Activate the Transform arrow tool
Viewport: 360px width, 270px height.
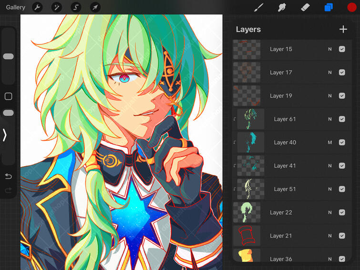point(95,8)
